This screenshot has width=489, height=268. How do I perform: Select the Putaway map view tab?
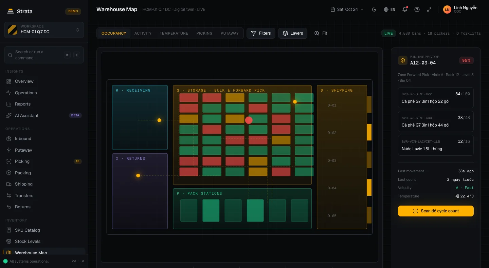230,33
